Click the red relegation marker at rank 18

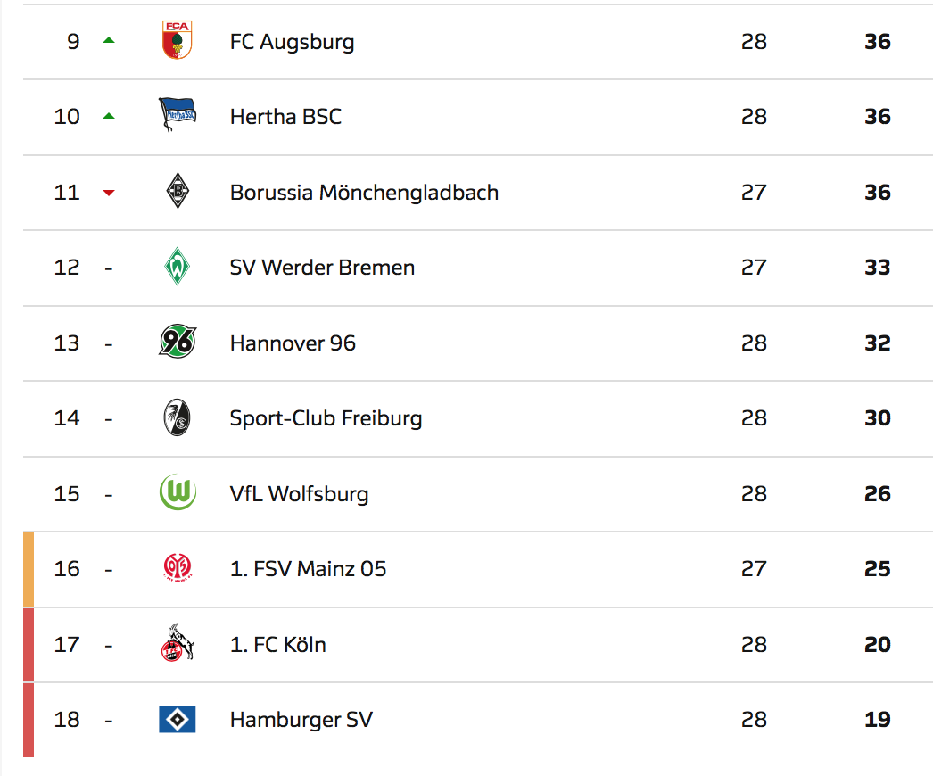(x=29, y=719)
